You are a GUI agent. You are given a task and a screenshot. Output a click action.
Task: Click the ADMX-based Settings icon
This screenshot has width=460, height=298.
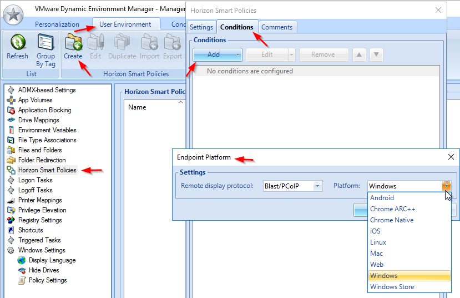pyautogui.click(x=11, y=90)
